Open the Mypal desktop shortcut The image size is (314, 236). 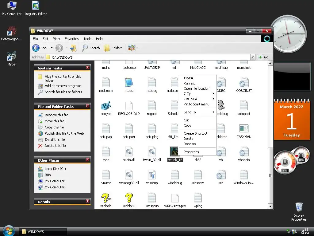click(x=12, y=59)
